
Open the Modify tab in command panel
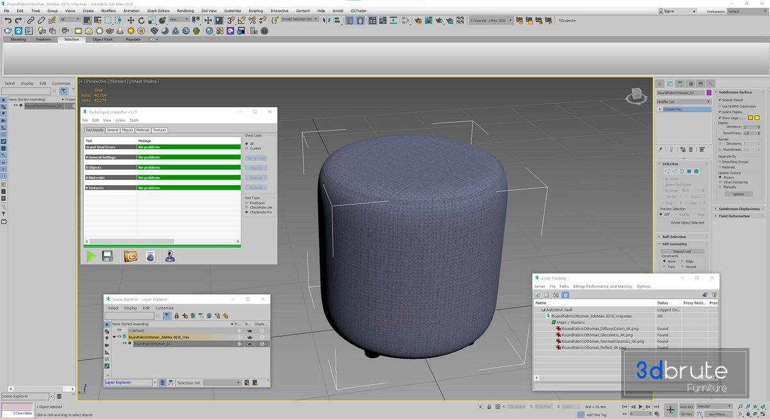(670, 84)
